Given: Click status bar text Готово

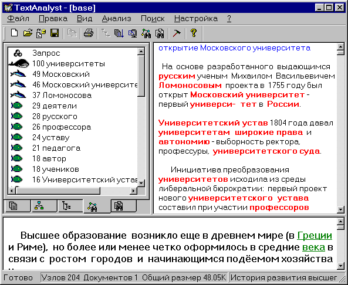Looking at the screenshot, I should click(x=18, y=278).
